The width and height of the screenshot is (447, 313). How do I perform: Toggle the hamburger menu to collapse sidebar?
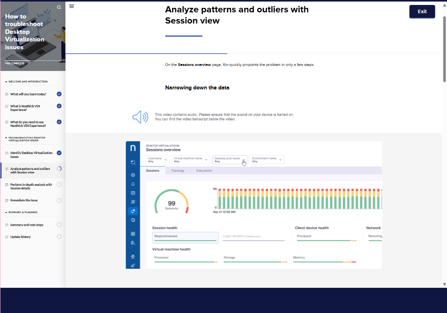click(x=71, y=6)
